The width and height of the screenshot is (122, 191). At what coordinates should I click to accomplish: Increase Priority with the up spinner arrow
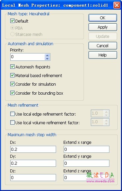pyautogui.click(x=47, y=55)
